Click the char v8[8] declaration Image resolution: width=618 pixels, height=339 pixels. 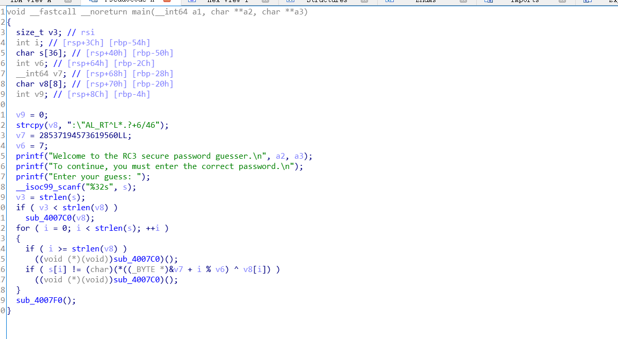click(x=41, y=84)
